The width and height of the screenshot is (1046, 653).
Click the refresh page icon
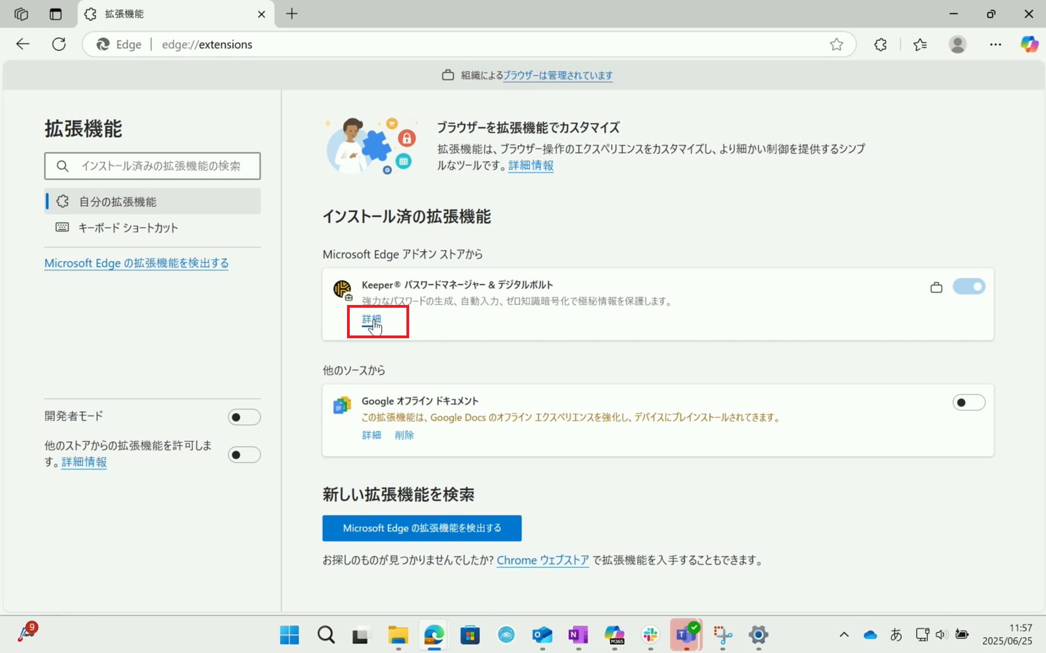pos(59,45)
